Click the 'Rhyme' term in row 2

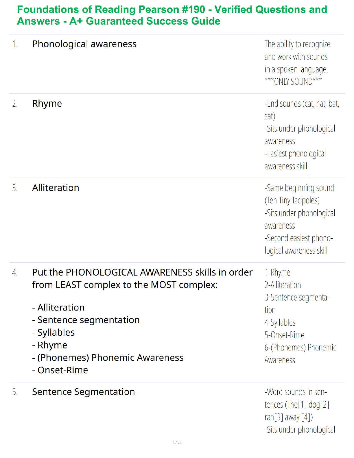(47, 104)
